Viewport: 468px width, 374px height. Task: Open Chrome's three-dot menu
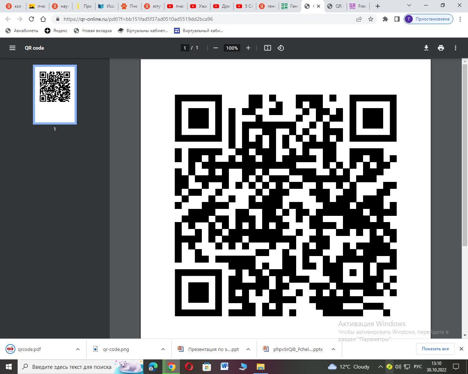tap(460, 19)
